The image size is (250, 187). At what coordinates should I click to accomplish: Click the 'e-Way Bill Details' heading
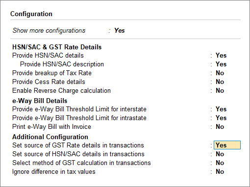pos(40,101)
